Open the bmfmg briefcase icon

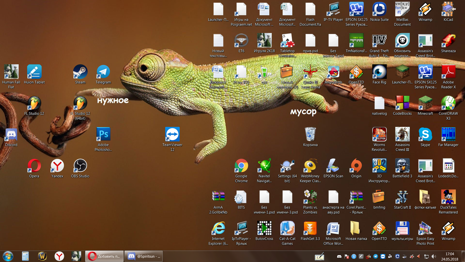click(x=379, y=200)
